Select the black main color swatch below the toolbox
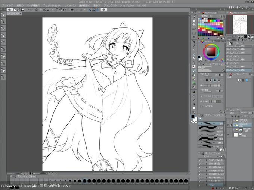 coord(193,117)
